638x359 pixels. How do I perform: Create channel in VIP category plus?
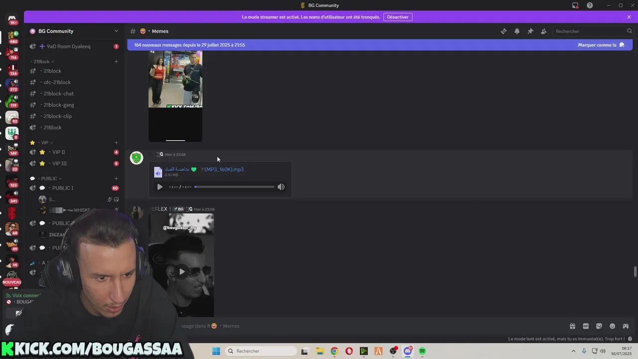(116, 143)
